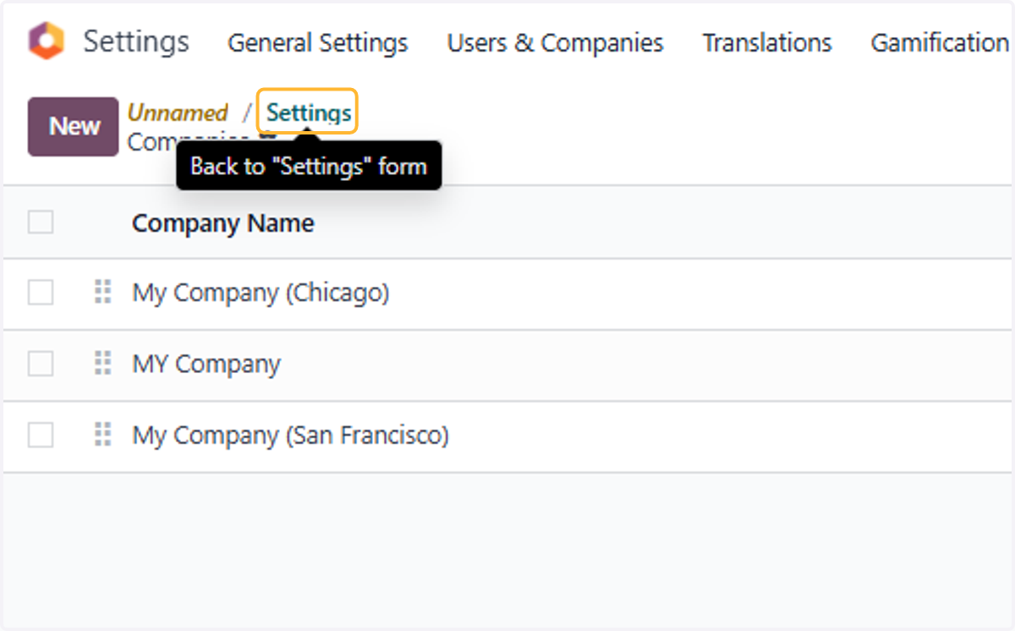Open the My Company (Chicago) record
The height and width of the screenshot is (631, 1015).
point(261,294)
